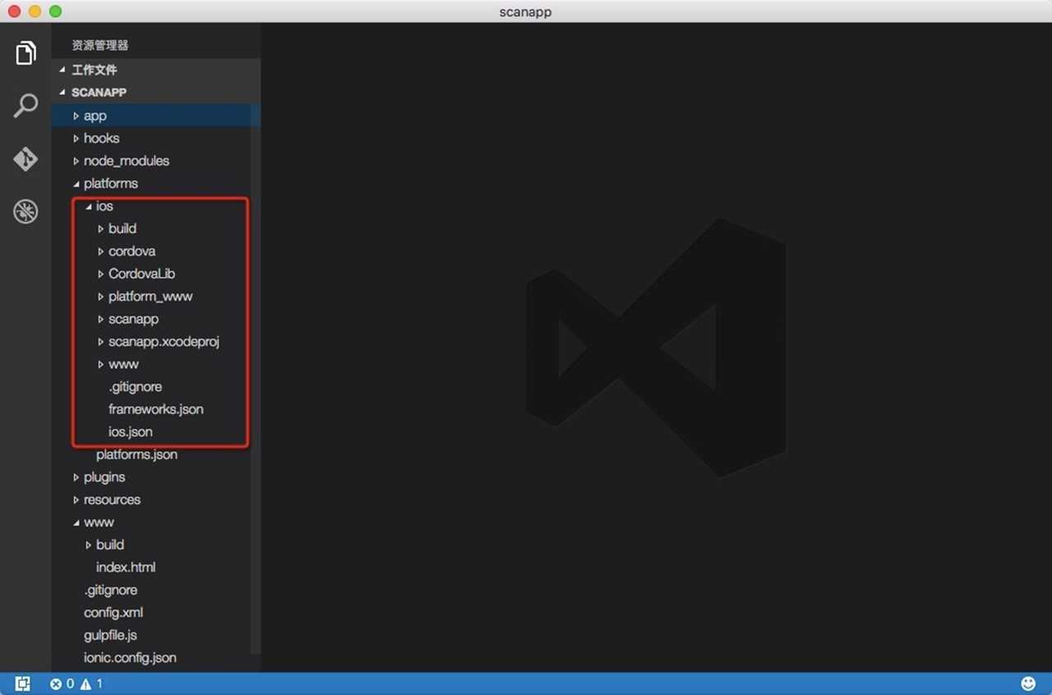Viewport: 1052px width, 695px height.
Task: Click the yellow minimize window button
Action: pos(35,12)
